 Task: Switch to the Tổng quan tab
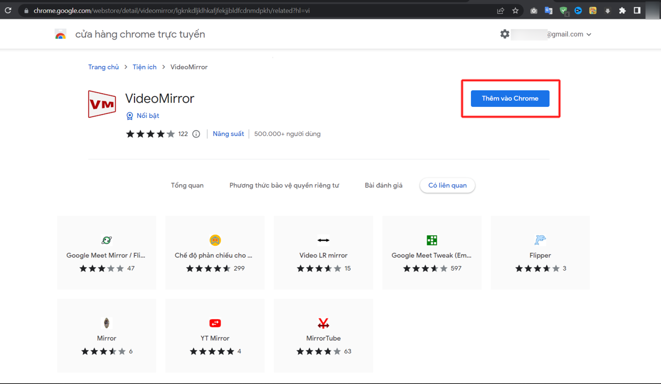(187, 186)
